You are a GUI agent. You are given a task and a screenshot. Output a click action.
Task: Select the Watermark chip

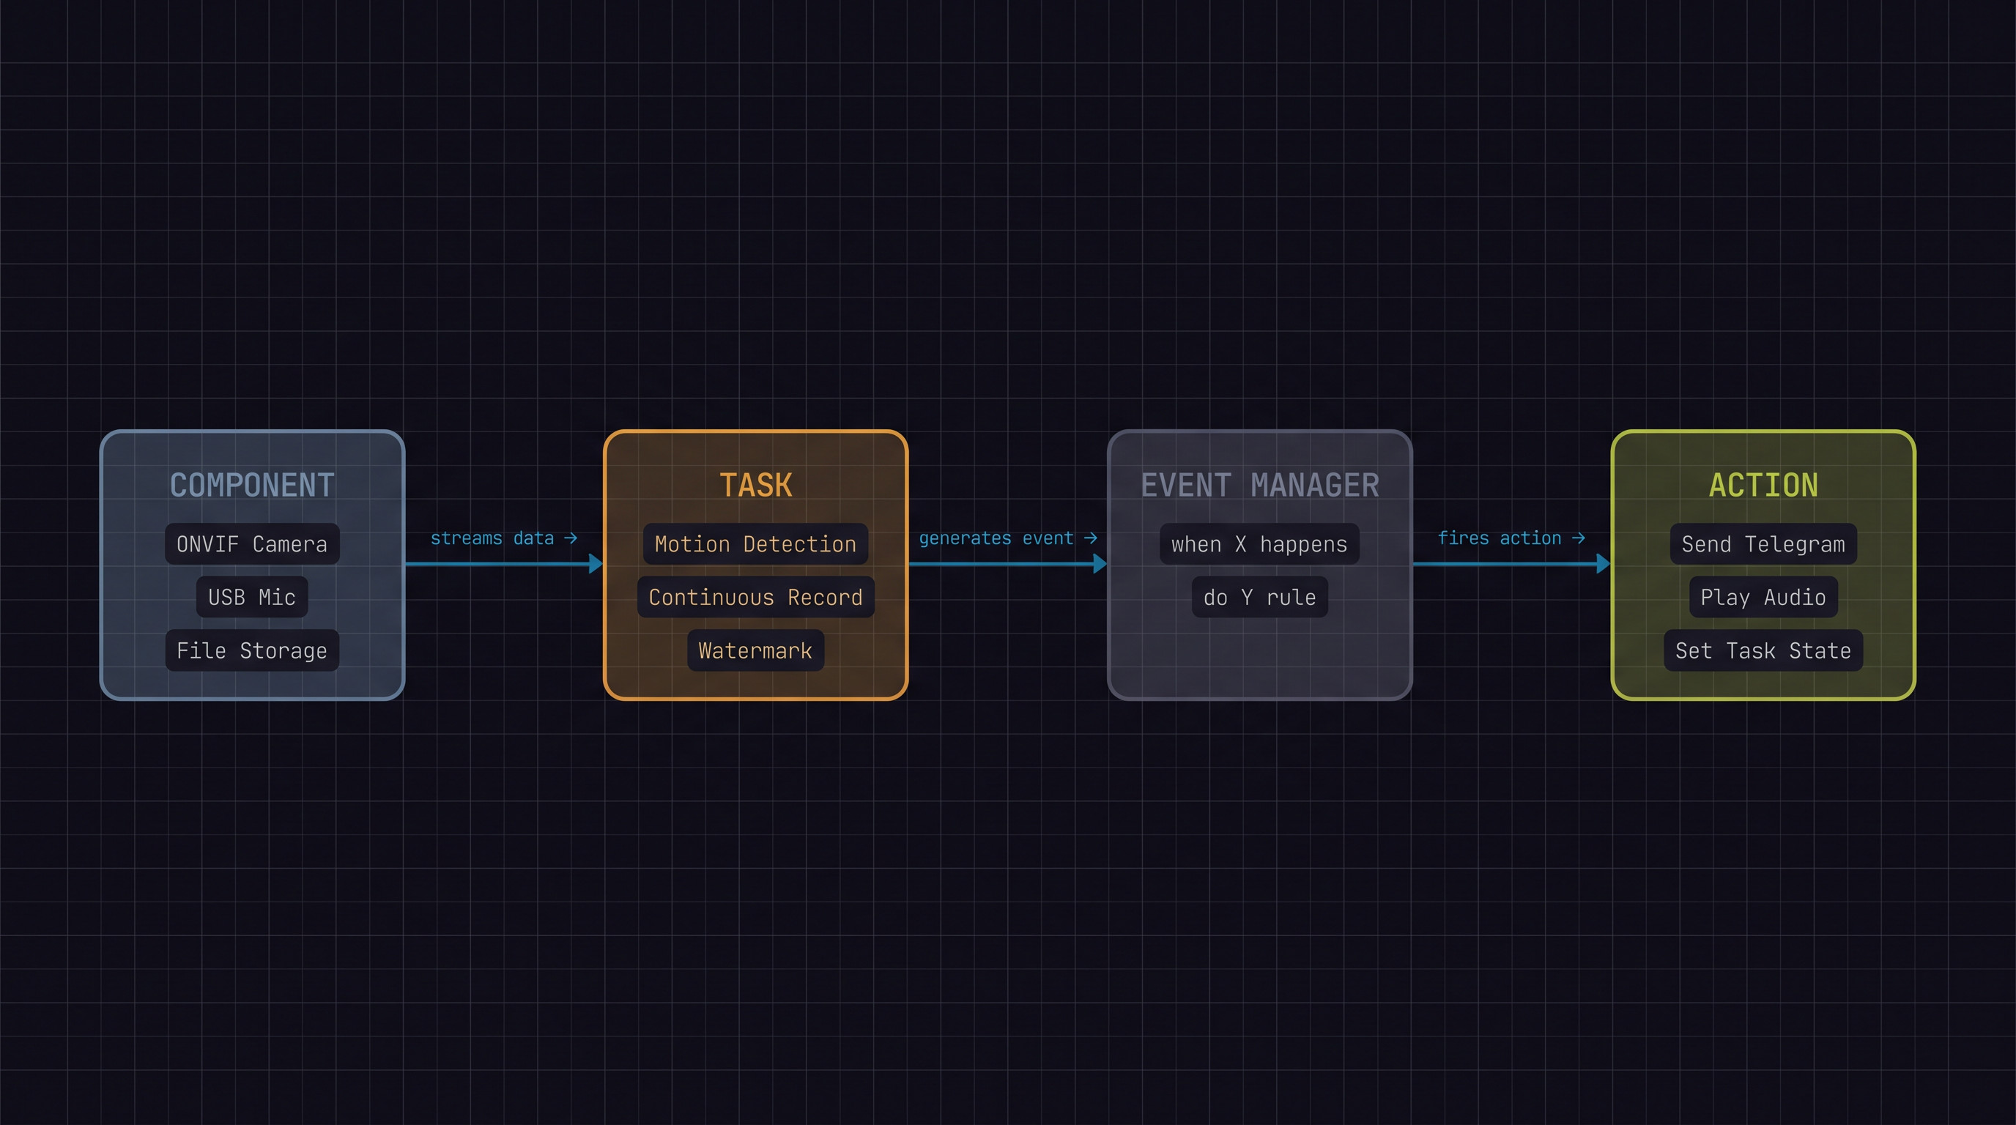point(756,650)
